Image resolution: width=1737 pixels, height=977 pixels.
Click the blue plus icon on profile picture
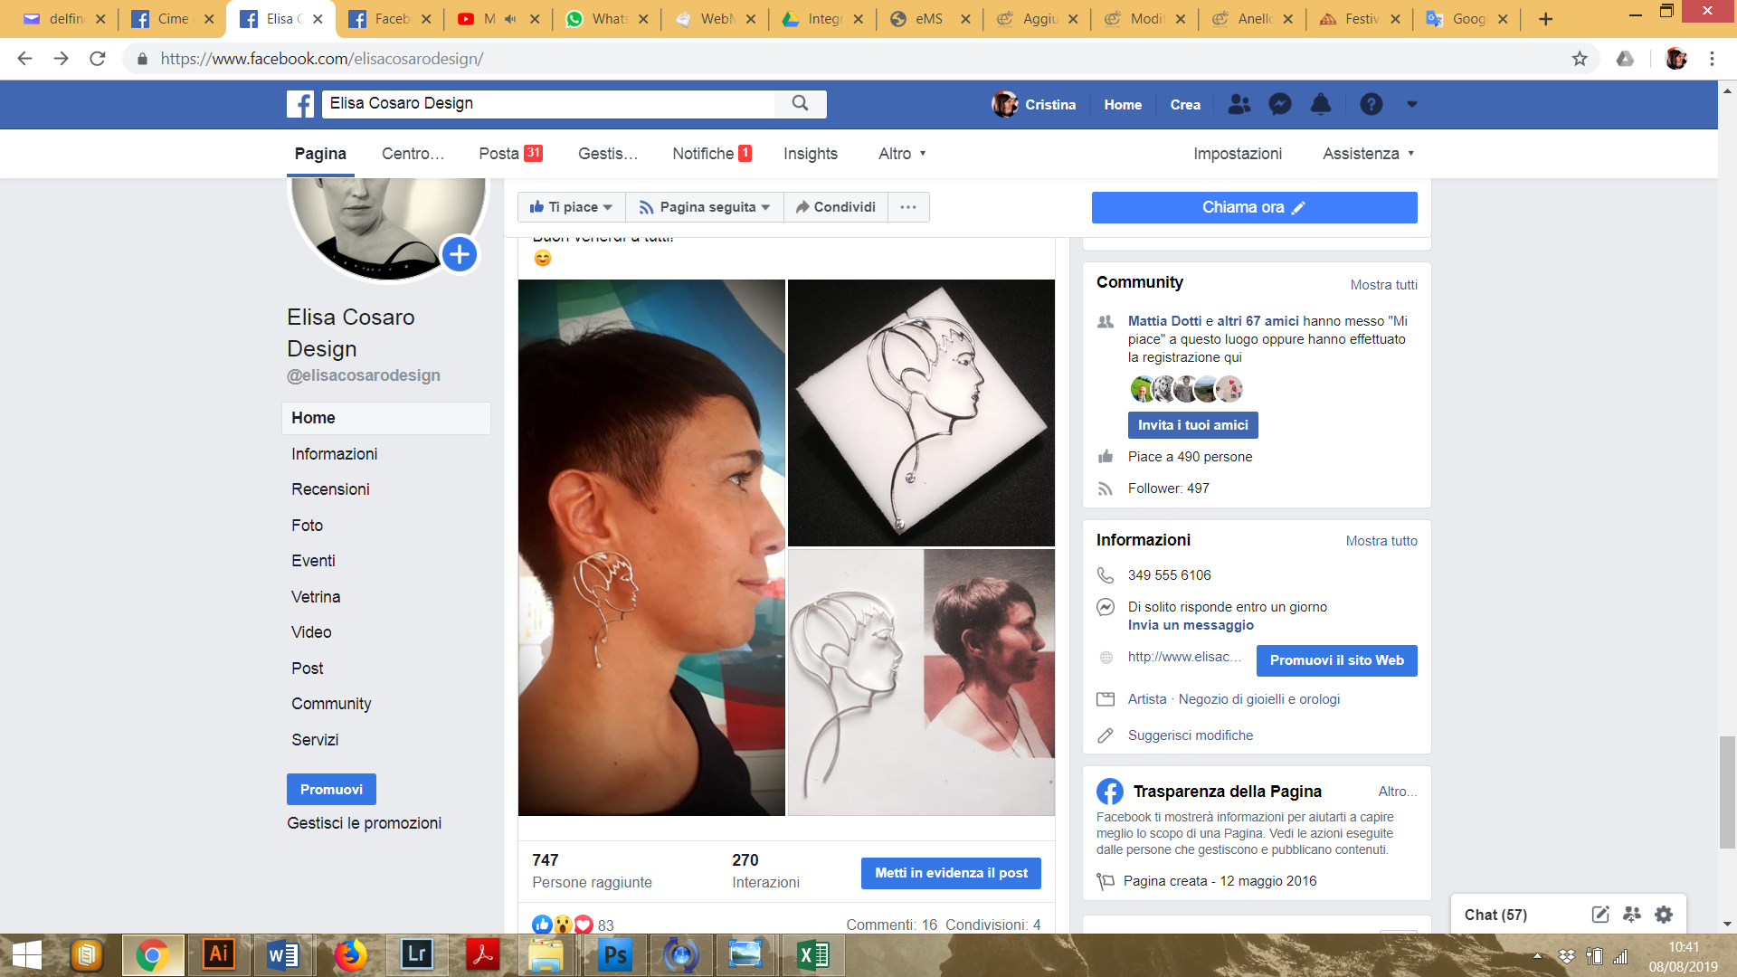460,254
